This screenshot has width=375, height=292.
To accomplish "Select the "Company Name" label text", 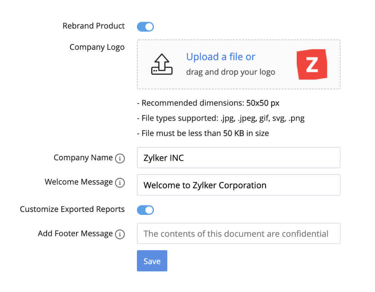I will pos(83,158).
